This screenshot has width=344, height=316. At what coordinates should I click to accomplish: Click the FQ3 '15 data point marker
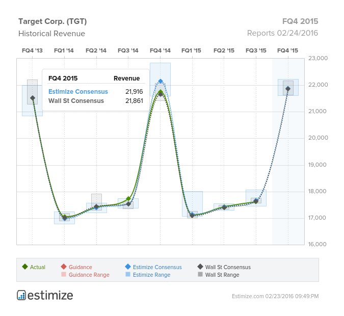[256, 201]
